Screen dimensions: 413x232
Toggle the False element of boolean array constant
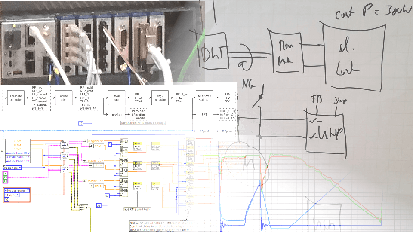coord(5,174)
